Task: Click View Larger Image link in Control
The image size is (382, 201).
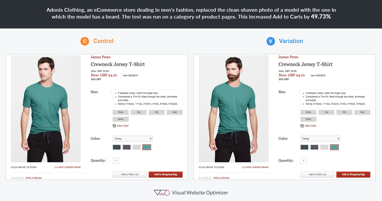Action: coord(68,167)
